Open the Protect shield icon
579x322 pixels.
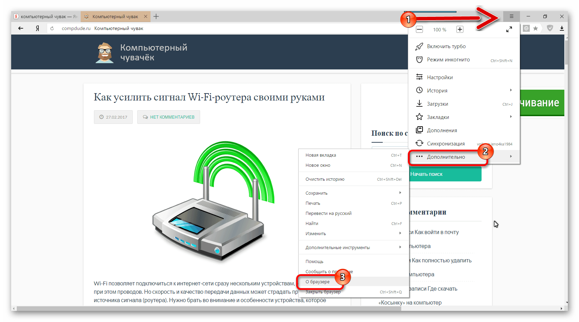tap(550, 28)
